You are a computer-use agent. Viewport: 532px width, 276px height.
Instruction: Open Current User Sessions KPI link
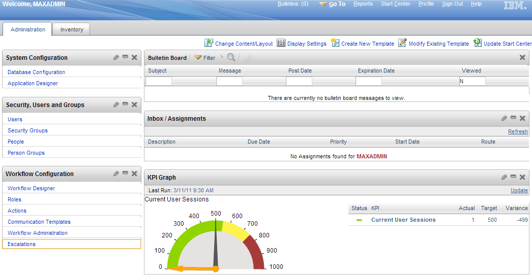pos(403,220)
